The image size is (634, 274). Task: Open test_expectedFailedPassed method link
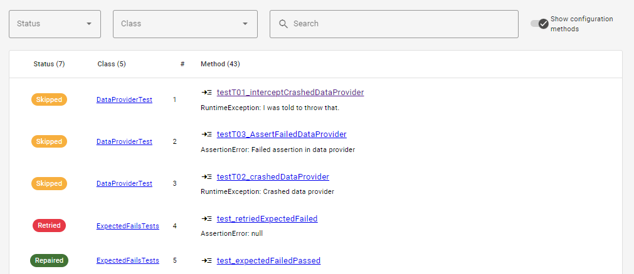pos(268,261)
